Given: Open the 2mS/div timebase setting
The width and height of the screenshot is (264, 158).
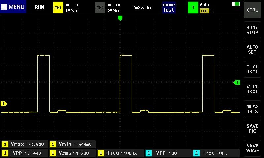Looking at the screenshot, I should click(x=142, y=8).
